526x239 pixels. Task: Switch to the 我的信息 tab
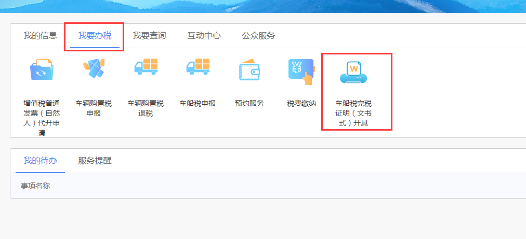(x=40, y=36)
